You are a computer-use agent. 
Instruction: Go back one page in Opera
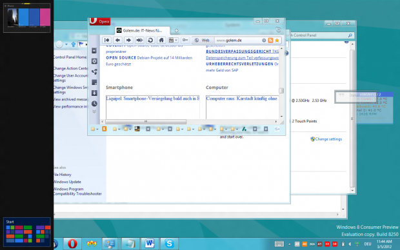117,40
